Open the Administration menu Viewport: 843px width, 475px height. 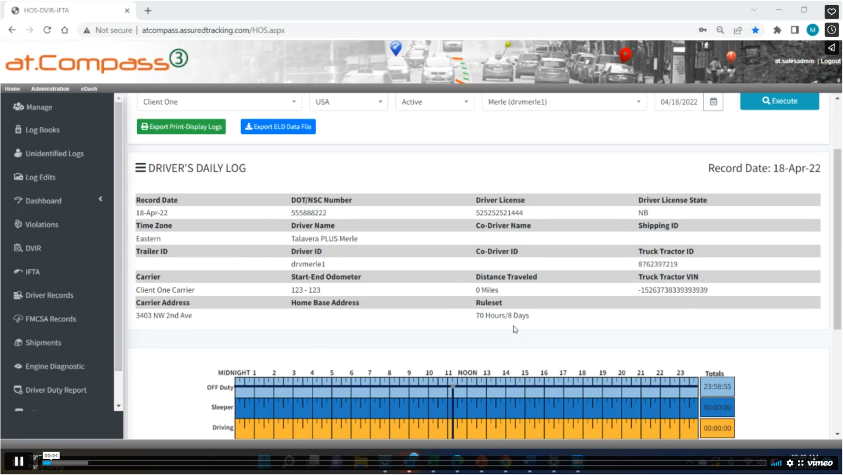click(x=50, y=88)
